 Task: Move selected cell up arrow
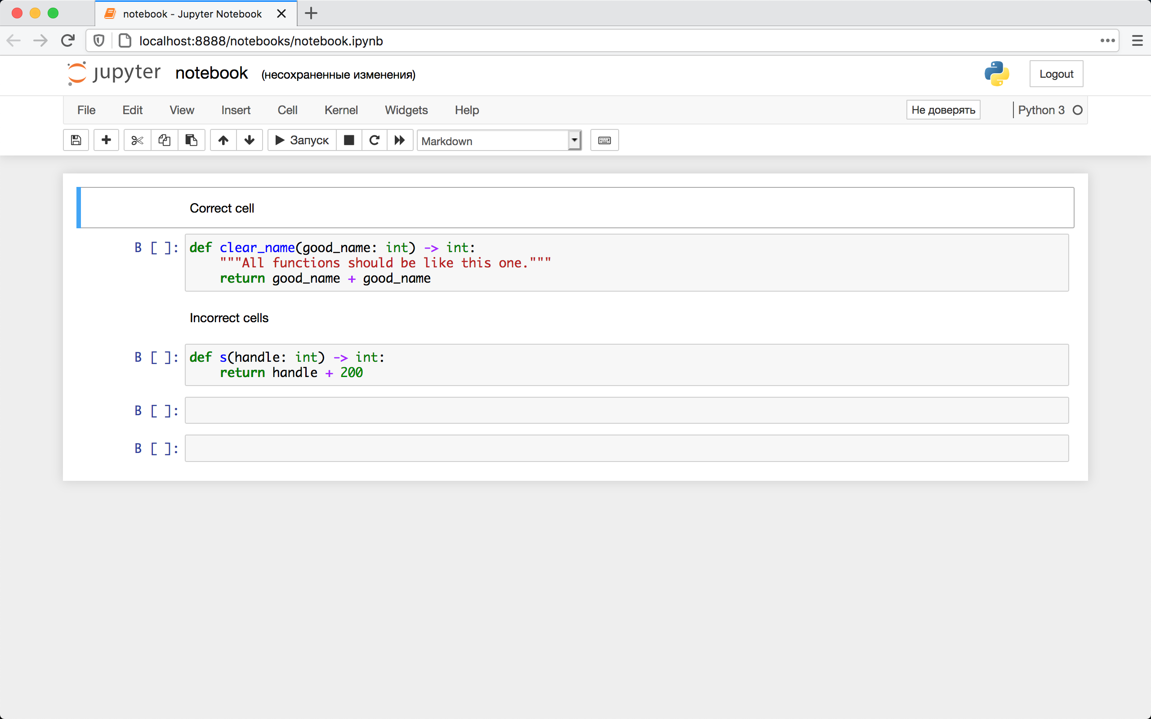(x=223, y=140)
